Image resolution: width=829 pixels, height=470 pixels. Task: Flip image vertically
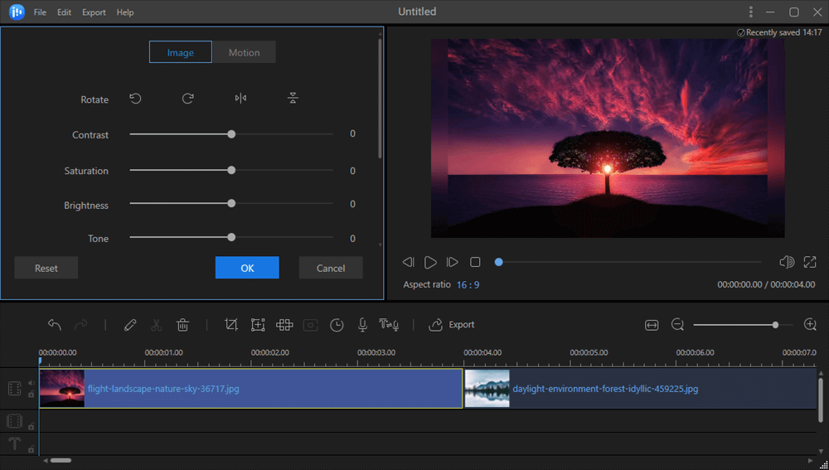pos(293,99)
